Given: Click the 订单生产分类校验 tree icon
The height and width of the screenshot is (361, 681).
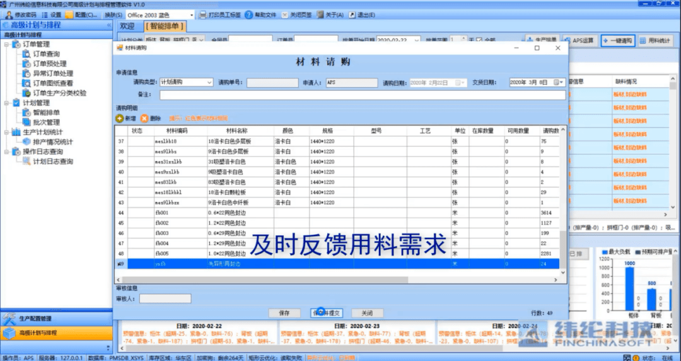Looking at the screenshot, I should (26, 93).
